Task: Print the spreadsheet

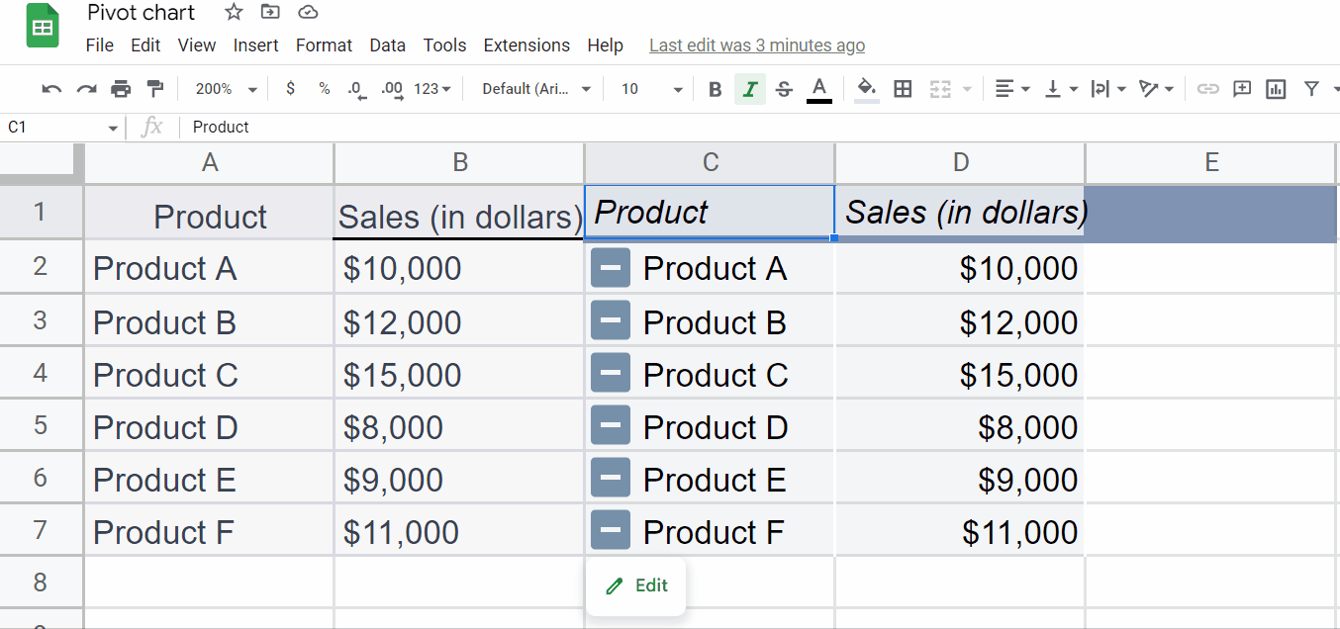Action: click(x=121, y=89)
